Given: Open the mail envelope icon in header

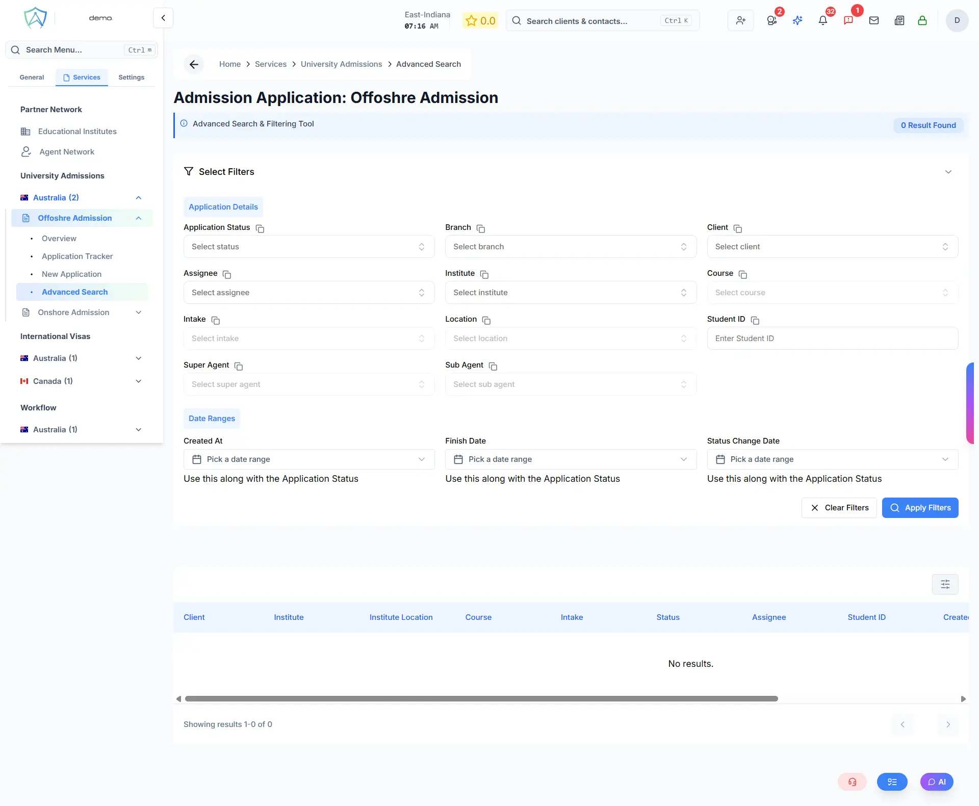Looking at the screenshot, I should pyautogui.click(x=874, y=20).
